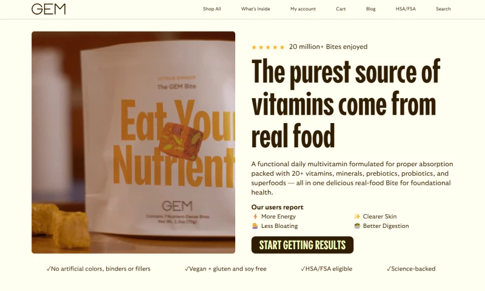This screenshot has height=291, width=485.
Task: Click the salad bowl Better Digestion icon
Action: (357, 226)
